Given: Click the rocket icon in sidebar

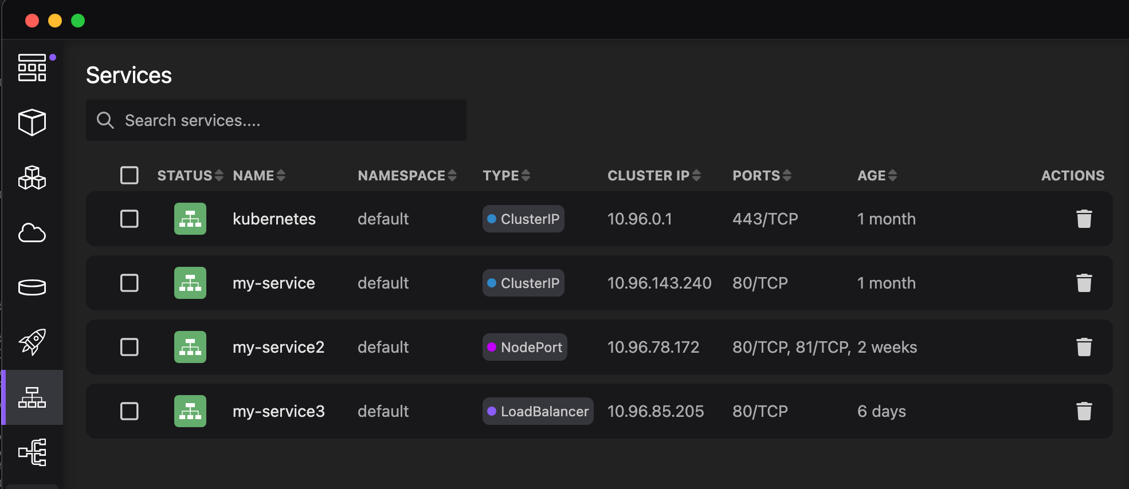Looking at the screenshot, I should coord(32,342).
